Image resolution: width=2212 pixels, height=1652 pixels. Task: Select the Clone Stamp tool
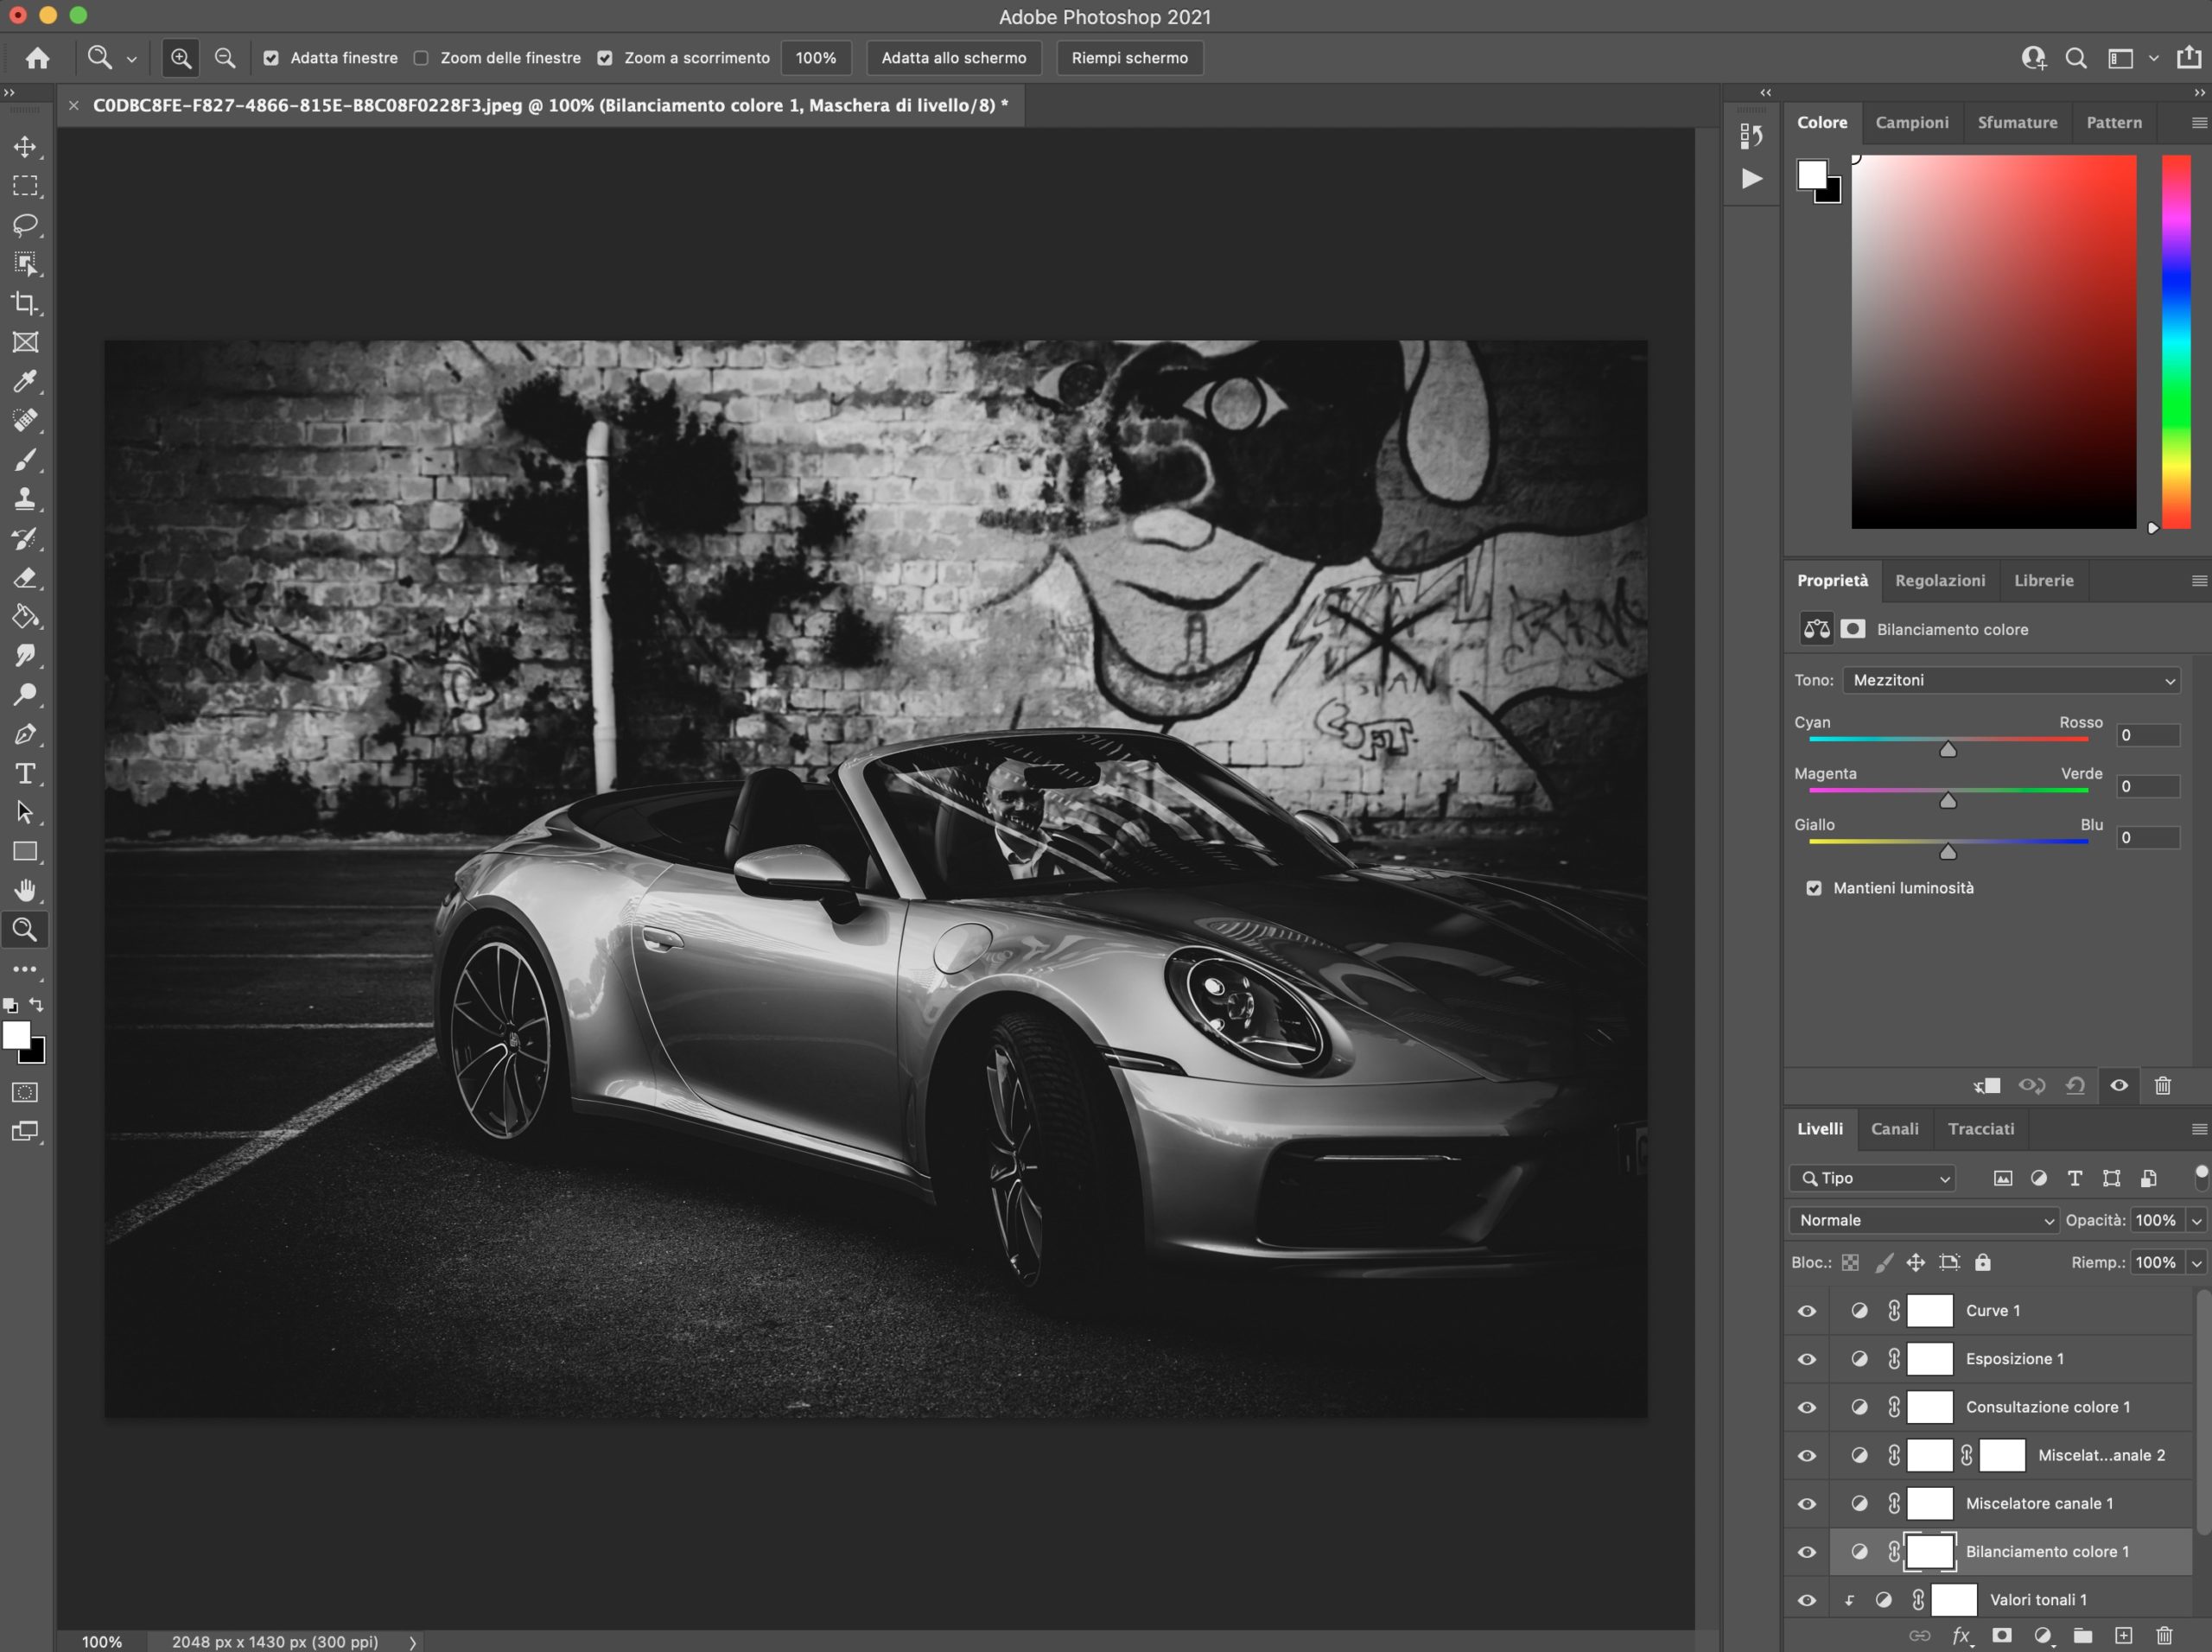coord(24,498)
